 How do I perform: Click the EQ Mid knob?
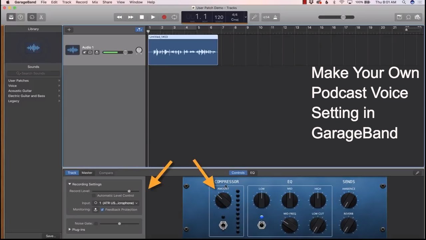290,200
